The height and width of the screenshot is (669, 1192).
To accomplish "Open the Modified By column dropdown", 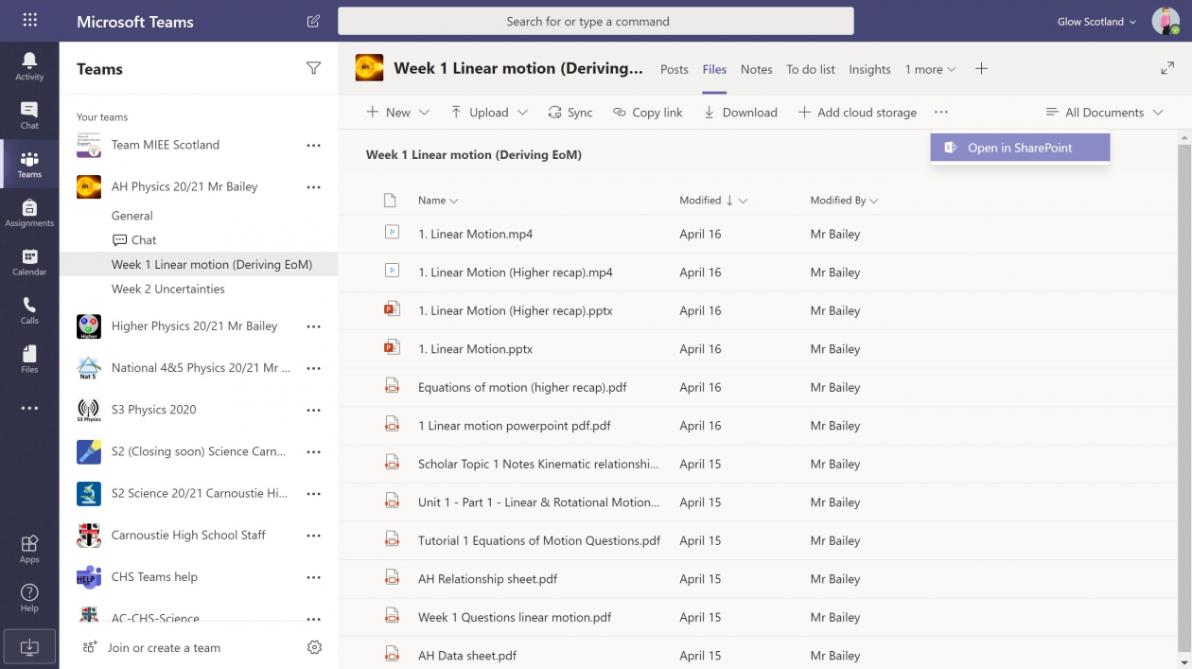I will 844,201.
